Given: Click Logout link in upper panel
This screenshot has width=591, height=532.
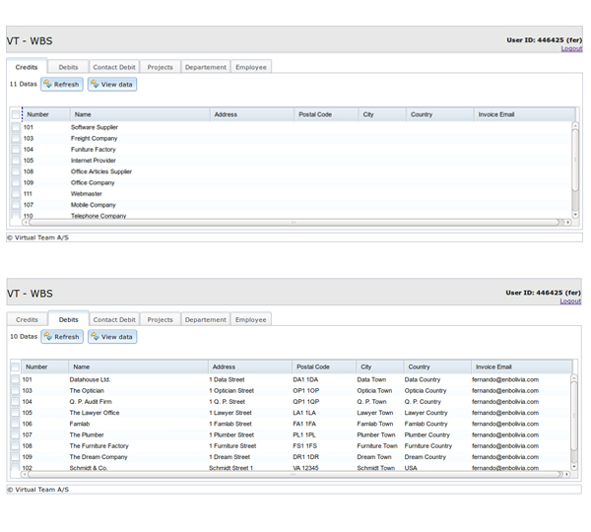Looking at the screenshot, I should point(571,48).
